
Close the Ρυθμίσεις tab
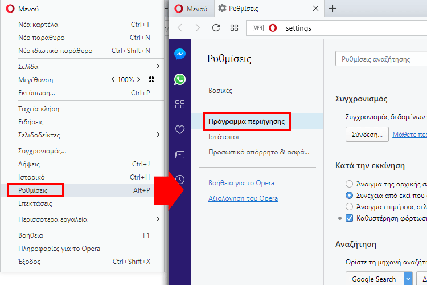point(315,9)
